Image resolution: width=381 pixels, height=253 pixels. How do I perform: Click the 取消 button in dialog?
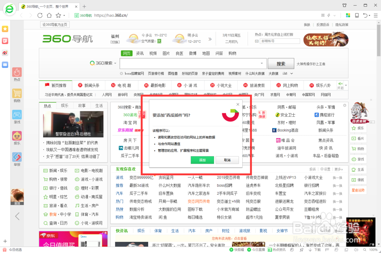click(227, 160)
